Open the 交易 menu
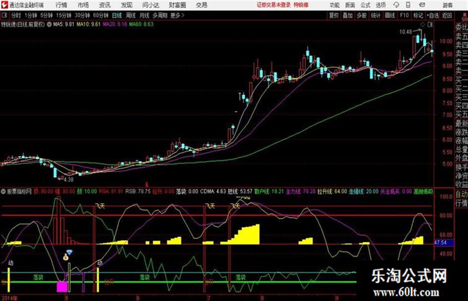468x301 pixels. [202, 5]
